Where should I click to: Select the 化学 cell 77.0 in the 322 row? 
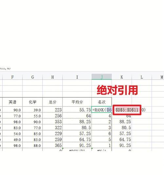[x=32, y=127]
